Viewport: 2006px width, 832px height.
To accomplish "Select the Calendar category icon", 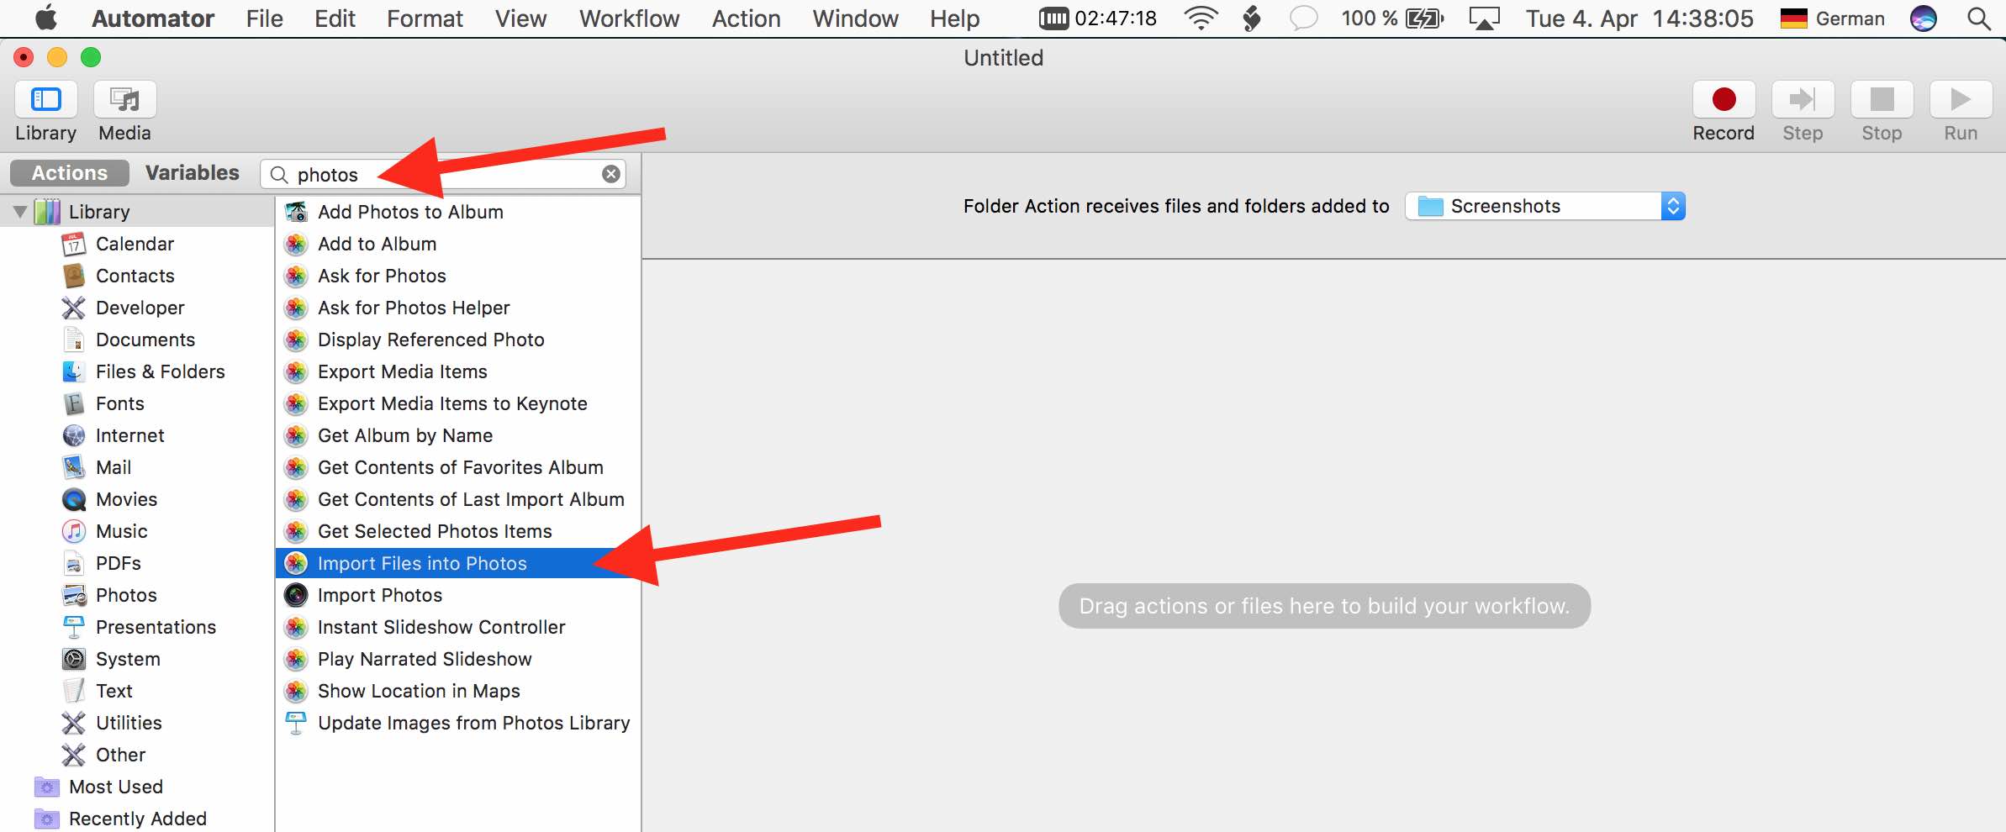I will [x=74, y=244].
